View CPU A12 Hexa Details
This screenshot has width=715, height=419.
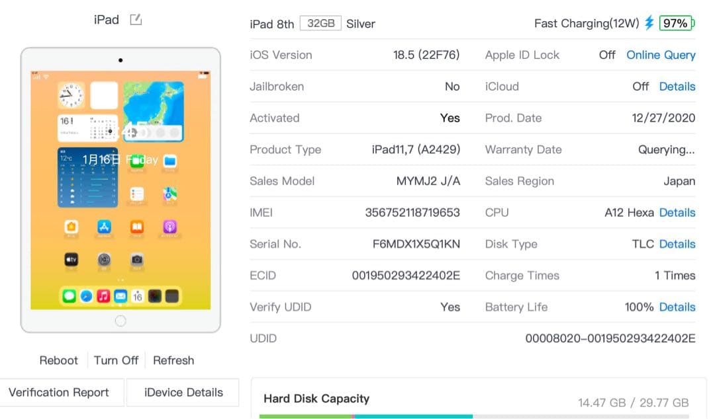pyautogui.click(x=677, y=213)
